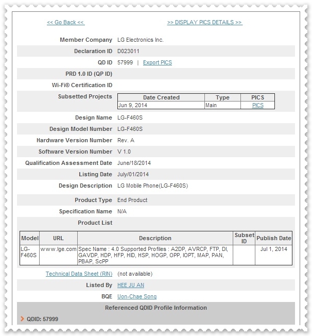
Task: Select Hardware Version value Rev. A
Action: click(x=126, y=140)
